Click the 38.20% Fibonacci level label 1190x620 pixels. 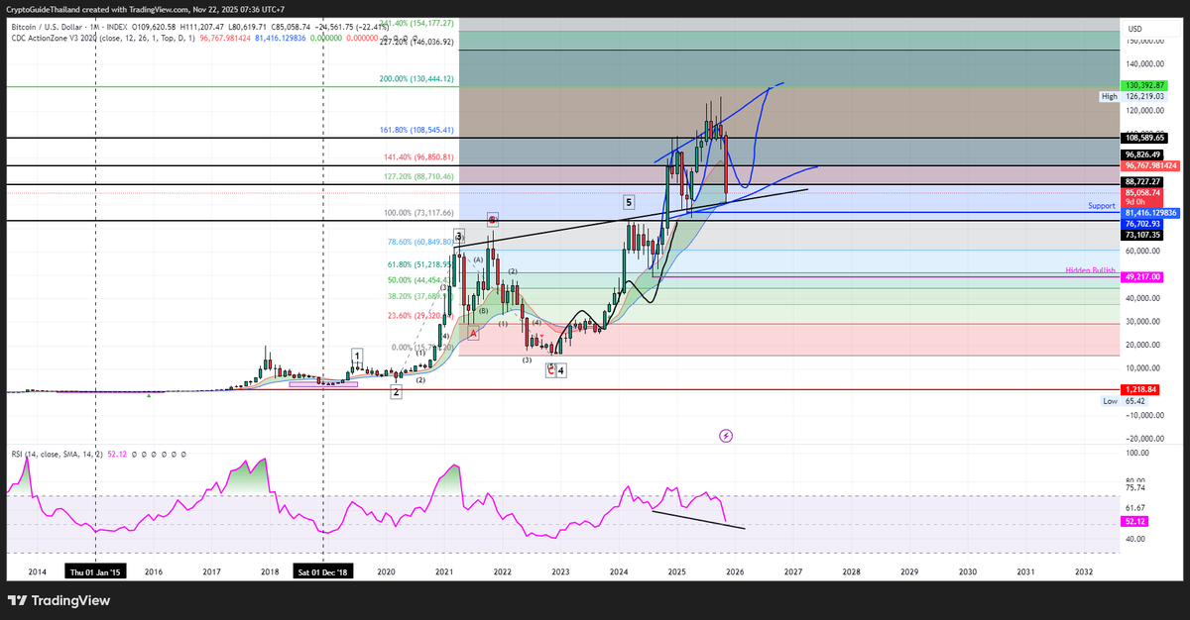click(x=420, y=295)
